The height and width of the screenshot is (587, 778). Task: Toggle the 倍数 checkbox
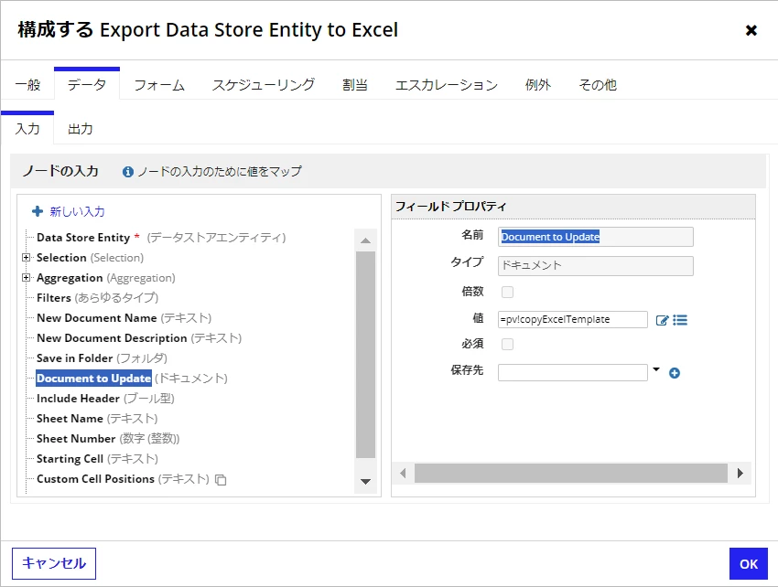[508, 292]
